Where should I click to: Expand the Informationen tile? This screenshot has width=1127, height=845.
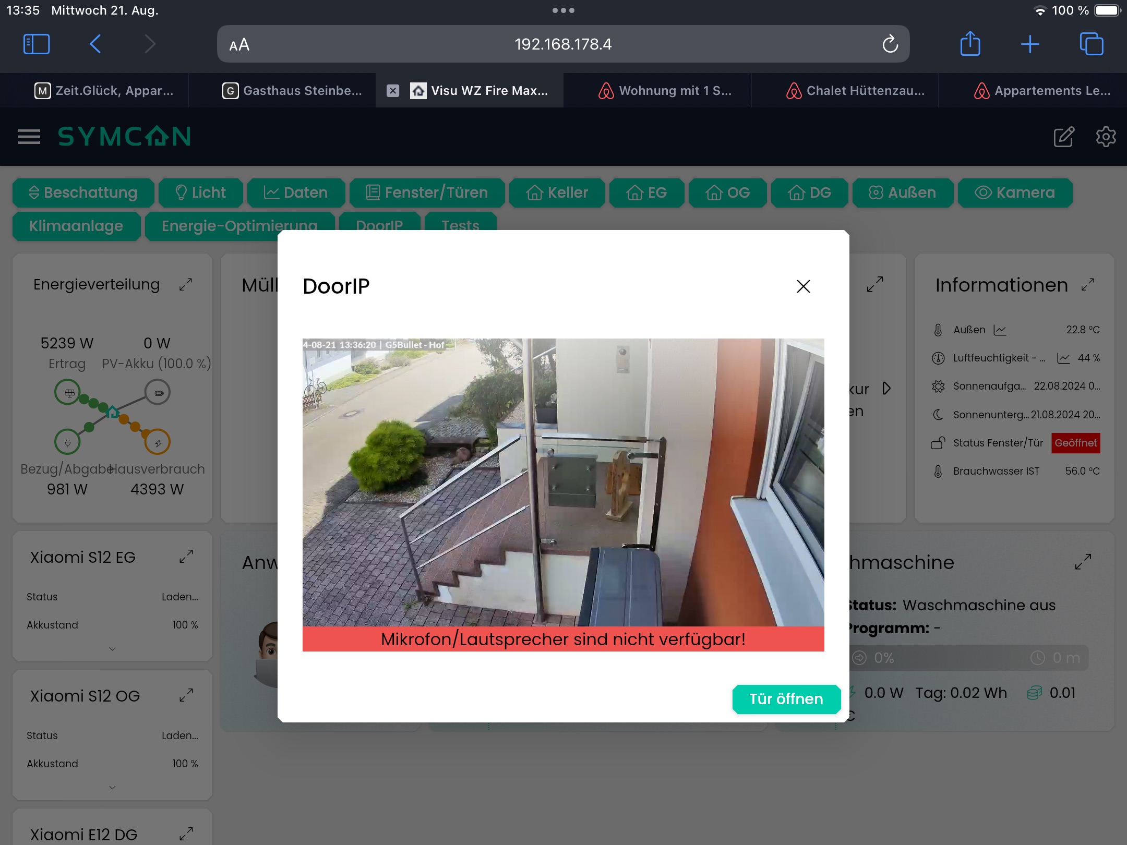click(1087, 285)
